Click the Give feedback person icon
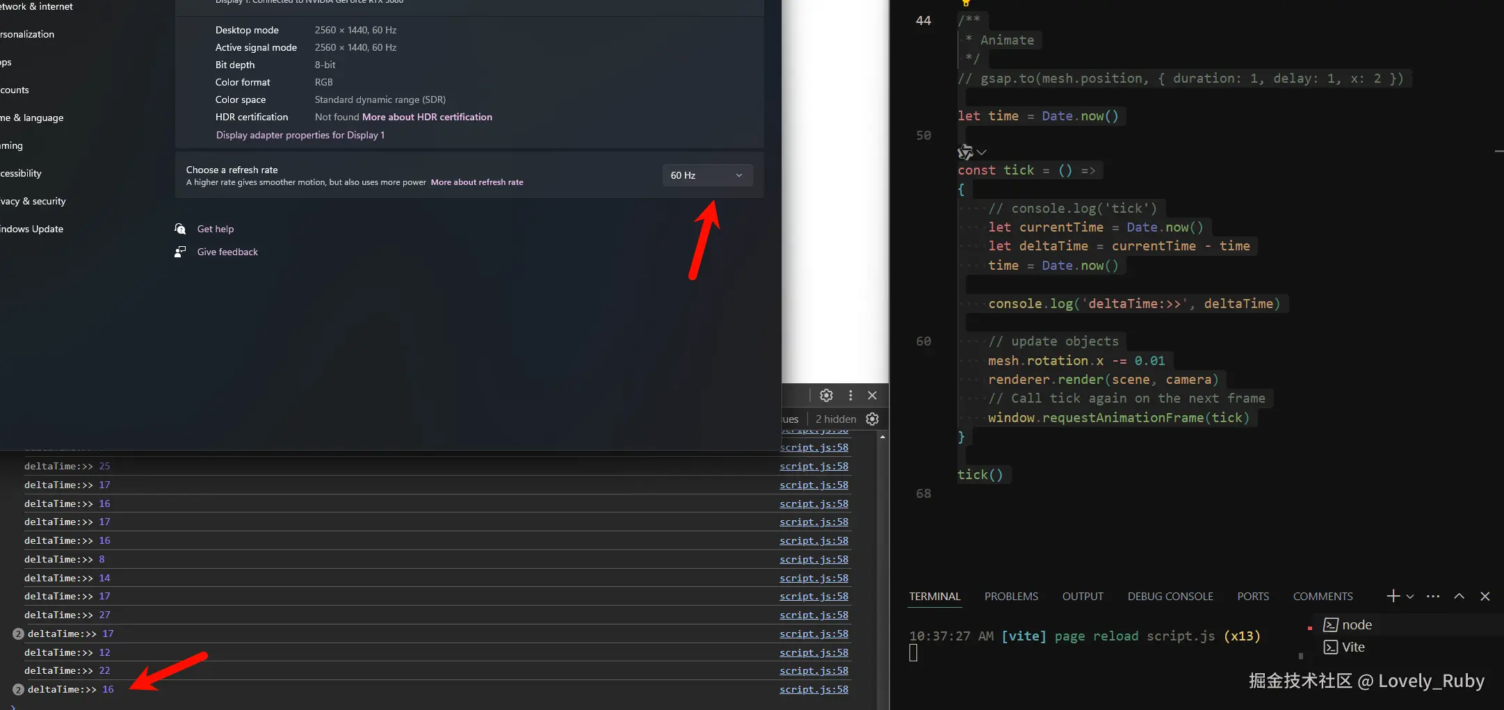 tap(180, 252)
